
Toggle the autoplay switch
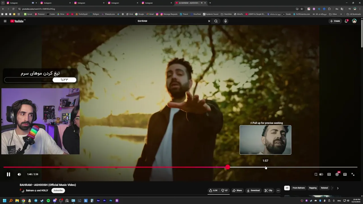click(x=321, y=175)
